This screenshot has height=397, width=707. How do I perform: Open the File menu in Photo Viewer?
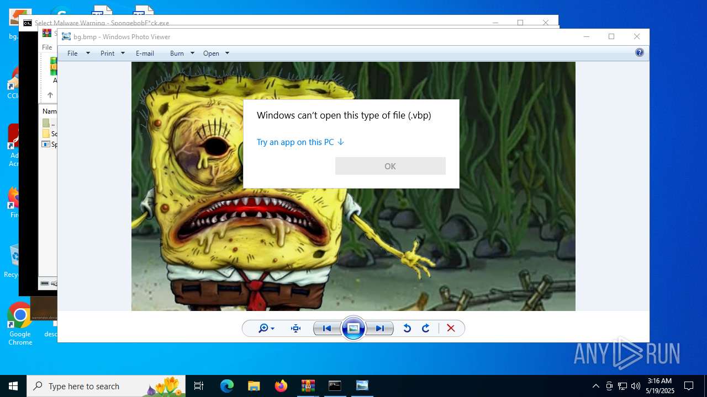[72, 53]
